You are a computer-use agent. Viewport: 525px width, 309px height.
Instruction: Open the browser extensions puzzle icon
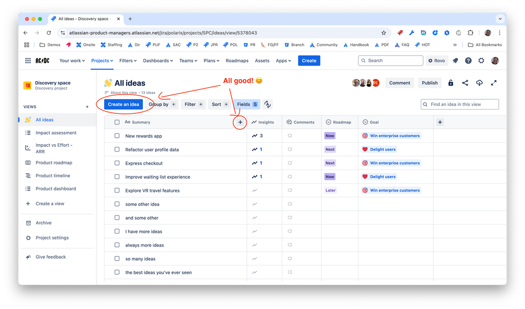[470, 33]
